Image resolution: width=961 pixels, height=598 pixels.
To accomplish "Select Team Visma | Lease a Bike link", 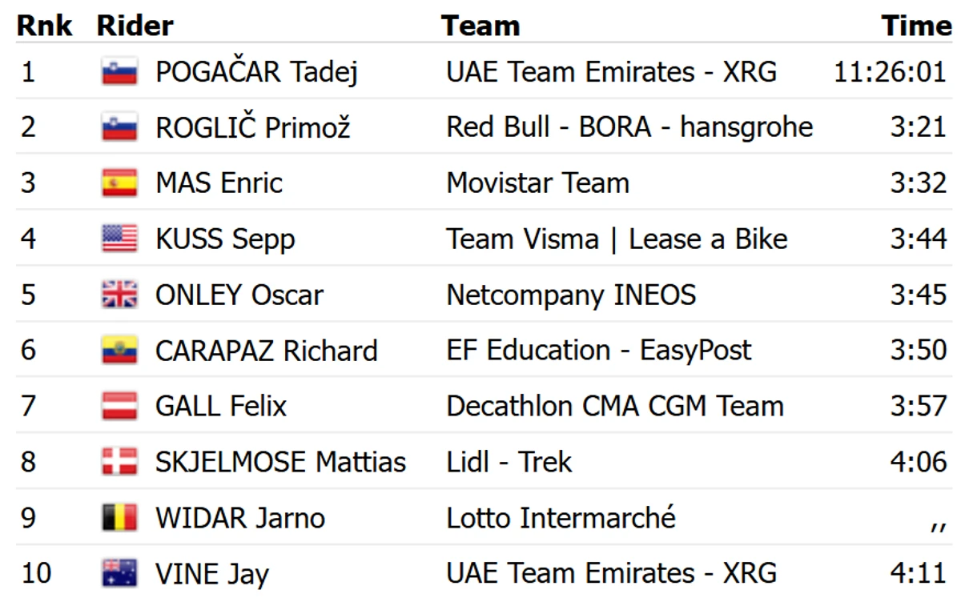I will (617, 239).
